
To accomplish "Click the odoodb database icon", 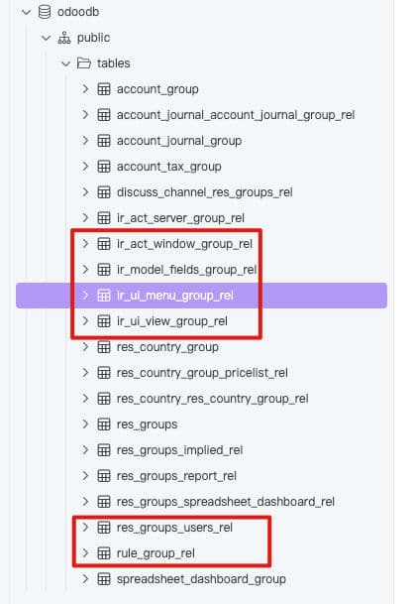I will tap(45, 12).
